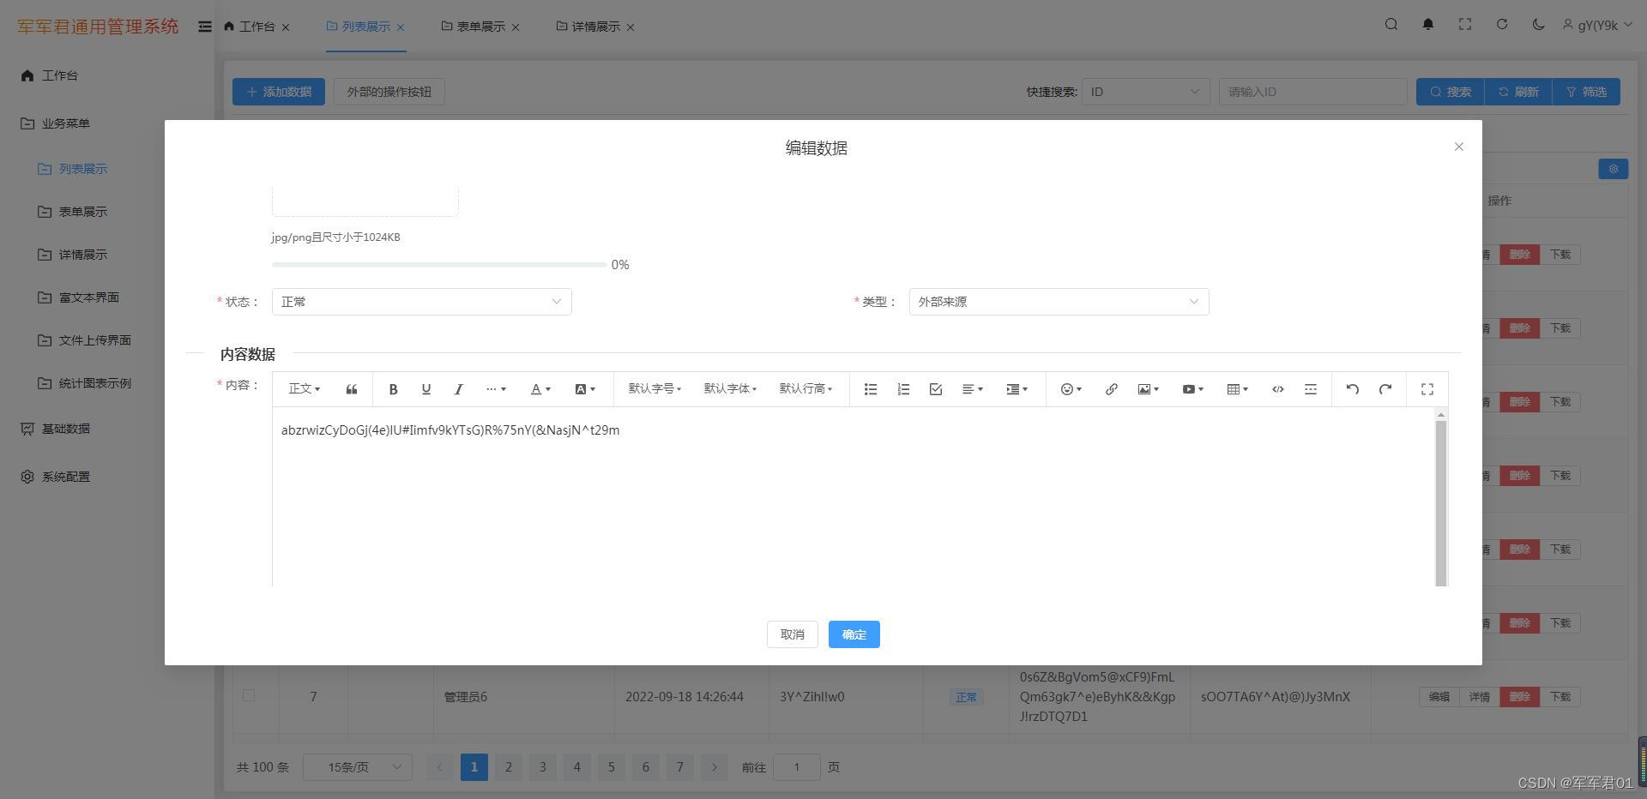Screen dimensions: 1647x799
Task: Collapse the sidebar with the hamburger icon
Action: pos(204,27)
